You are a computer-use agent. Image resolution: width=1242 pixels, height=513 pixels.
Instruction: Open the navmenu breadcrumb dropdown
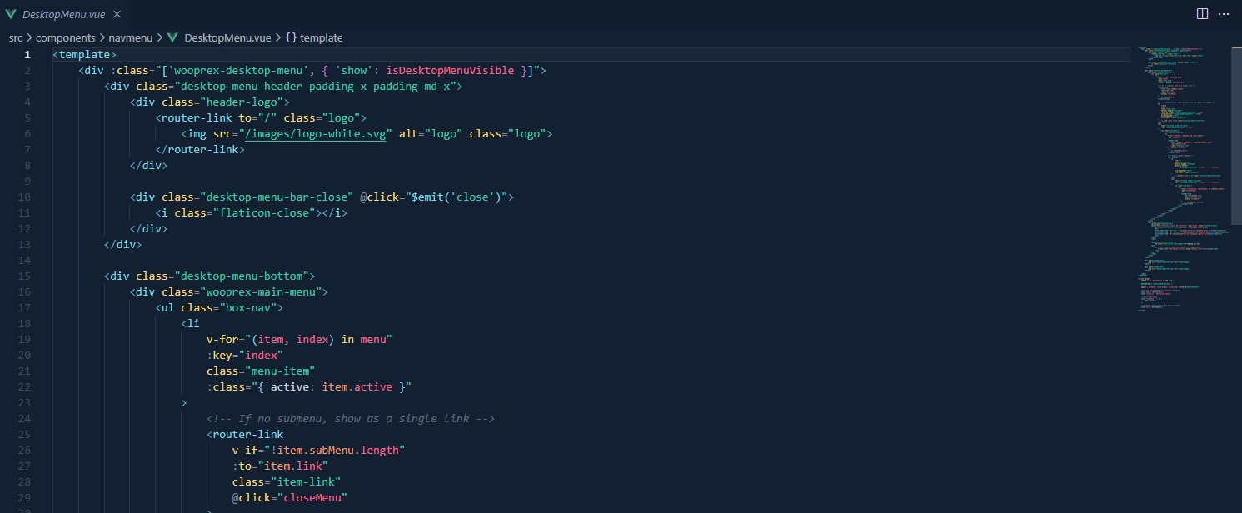pos(131,37)
